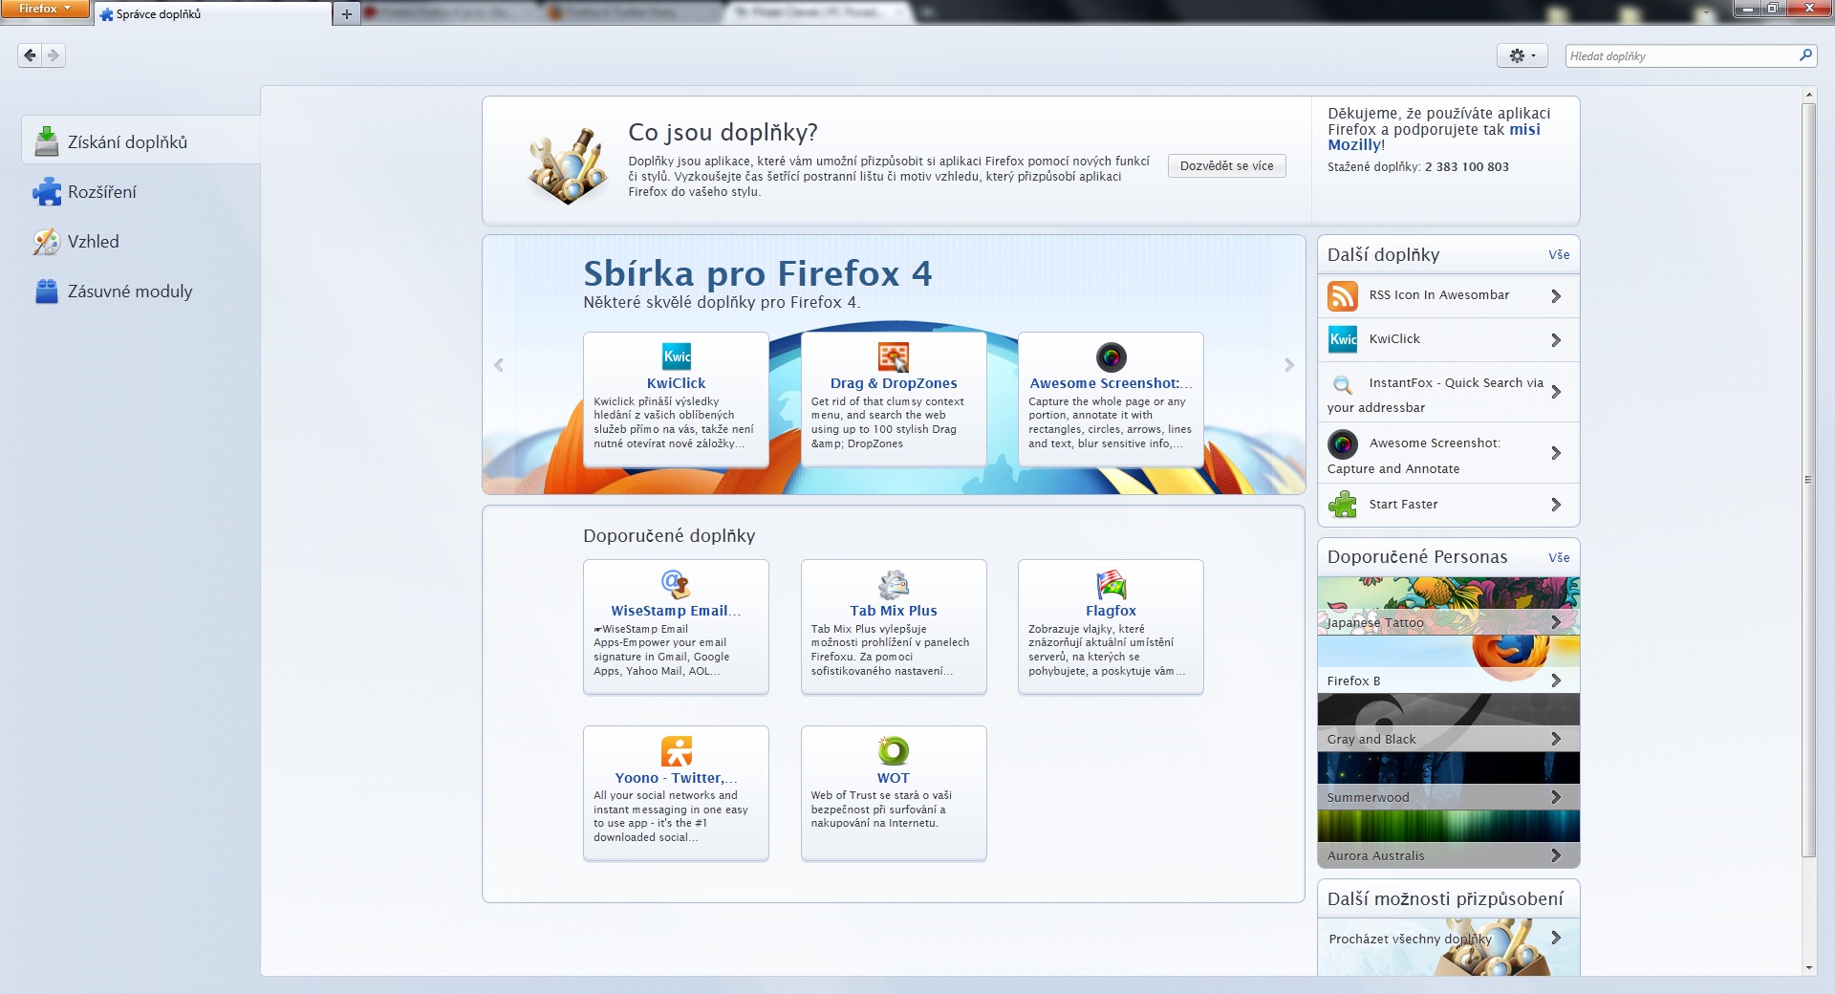Click the Získání doplňků download icon
This screenshot has height=994, width=1835.
pos(46,141)
